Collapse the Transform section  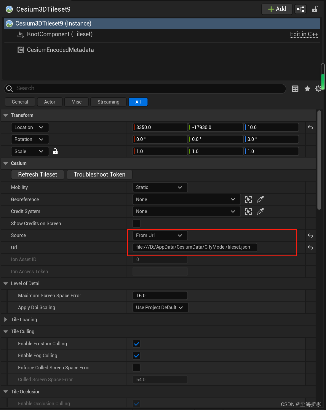point(6,115)
